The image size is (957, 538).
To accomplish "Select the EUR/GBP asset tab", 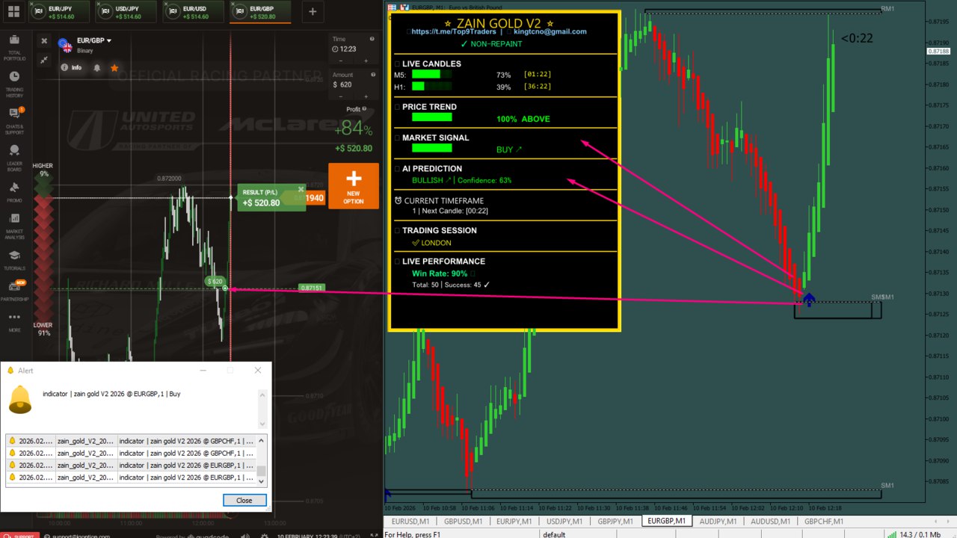I will 261,12.
